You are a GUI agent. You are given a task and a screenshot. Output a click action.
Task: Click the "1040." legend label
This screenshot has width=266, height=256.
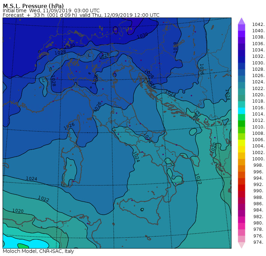258,31
